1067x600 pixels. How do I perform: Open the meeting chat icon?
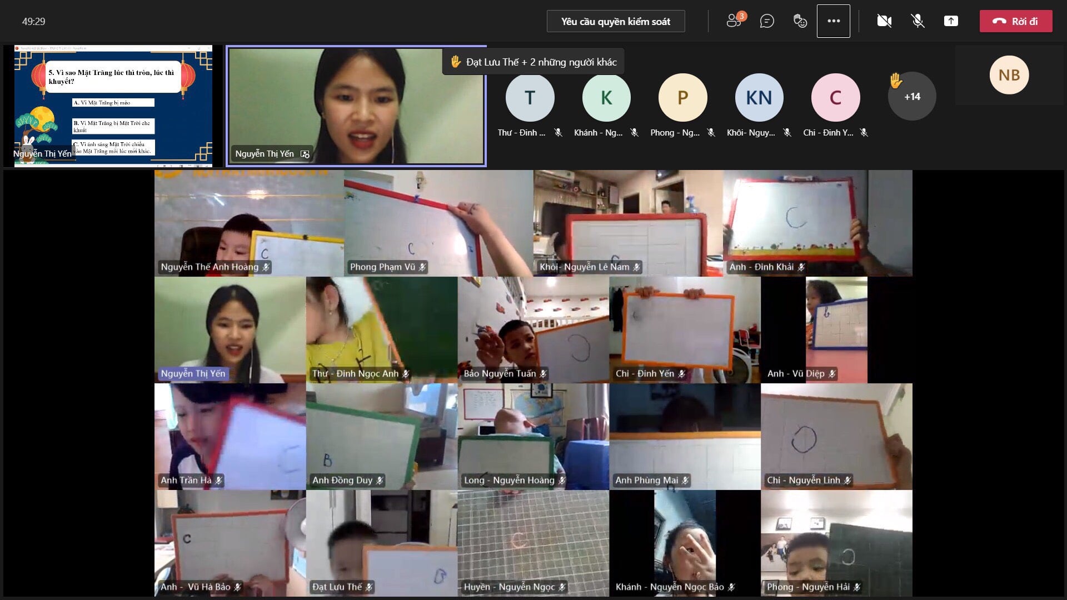pyautogui.click(x=767, y=21)
